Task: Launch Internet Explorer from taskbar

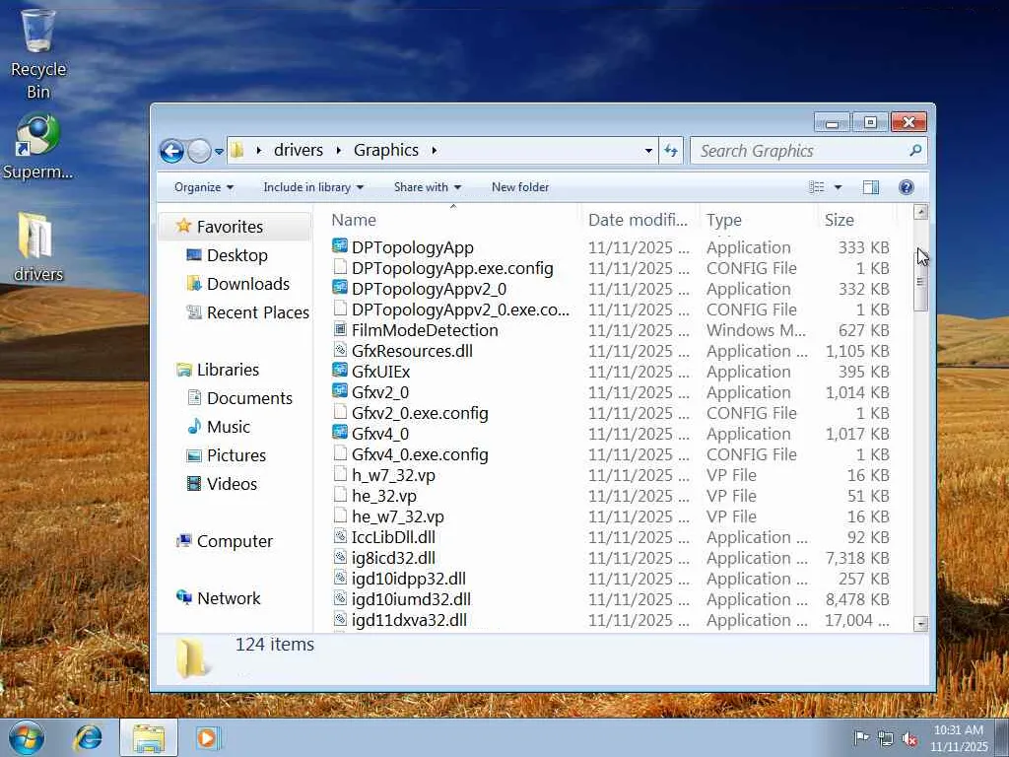Action: click(88, 737)
